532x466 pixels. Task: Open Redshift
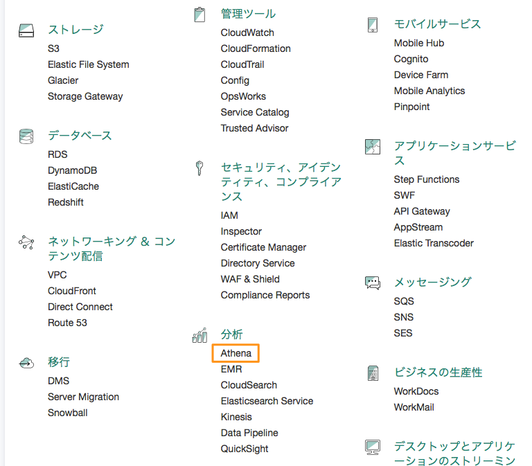[x=66, y=202]
